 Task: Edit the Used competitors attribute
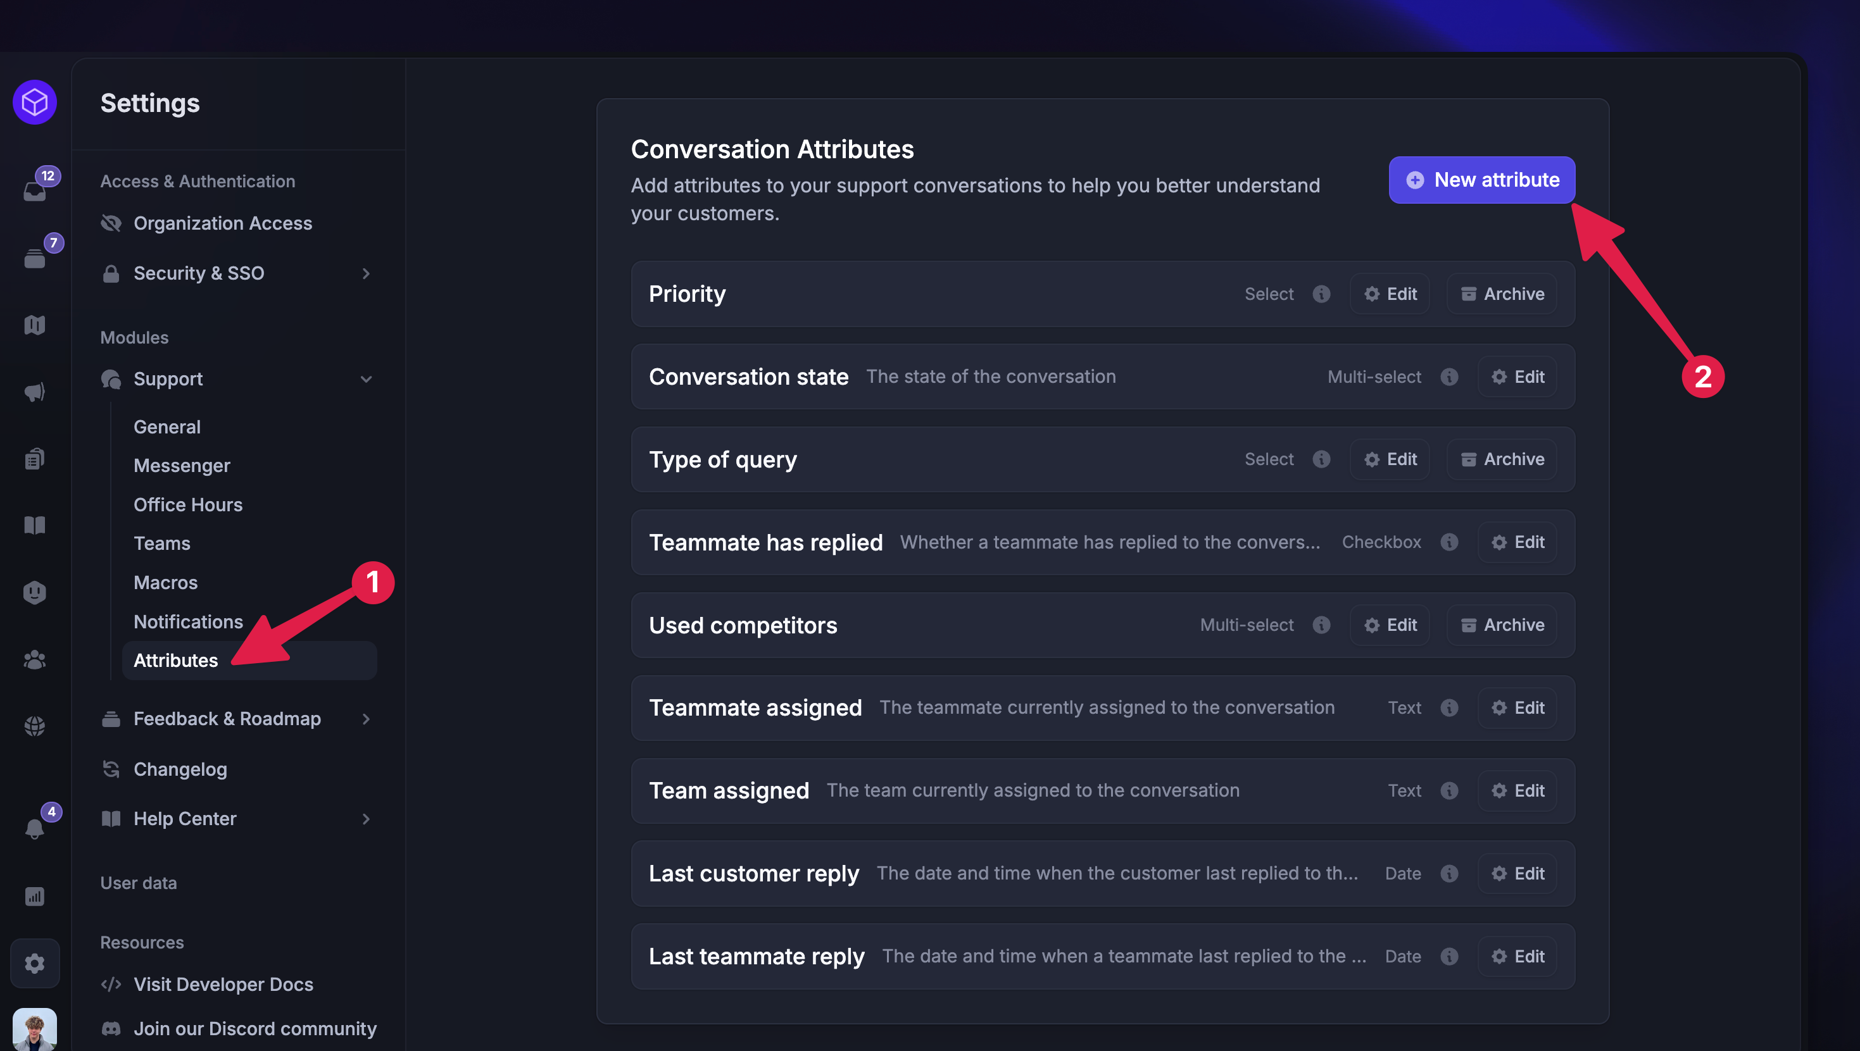tap(1390, 625)
